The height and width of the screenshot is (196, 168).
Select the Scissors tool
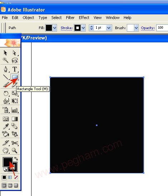click(x=15, y=143)
